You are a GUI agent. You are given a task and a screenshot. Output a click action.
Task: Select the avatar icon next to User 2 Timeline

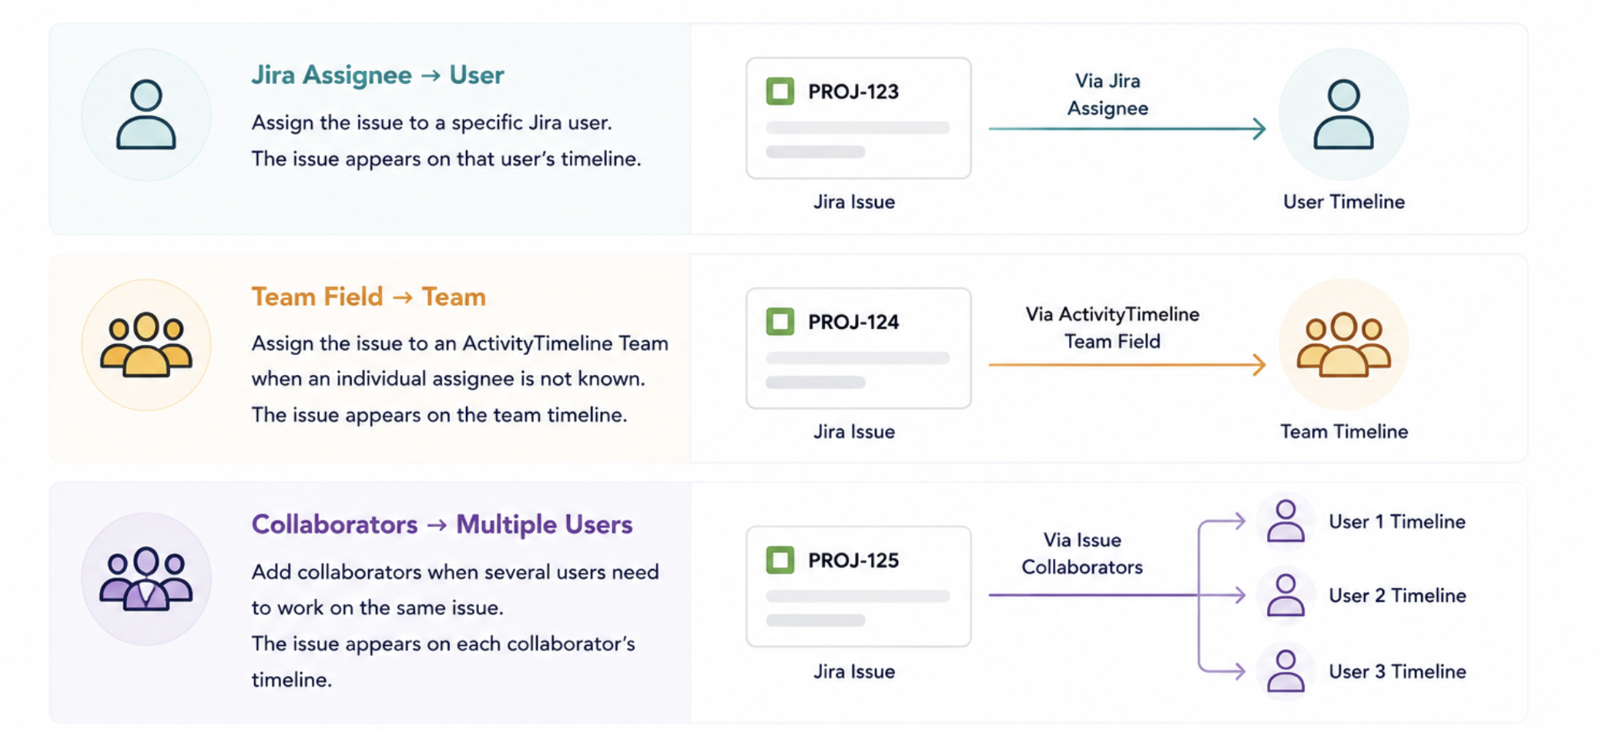click(x=1286, y=594)
